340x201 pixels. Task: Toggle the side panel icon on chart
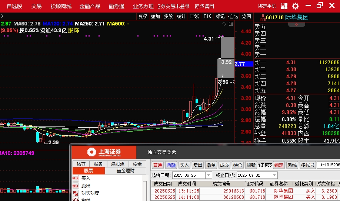pos(231,24)
